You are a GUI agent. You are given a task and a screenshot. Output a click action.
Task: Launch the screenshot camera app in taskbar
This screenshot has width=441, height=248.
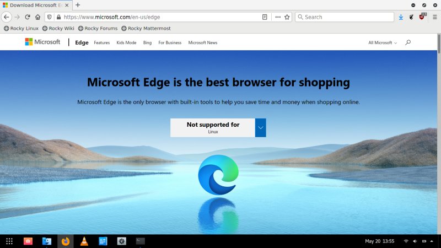(x=28, y=241)
